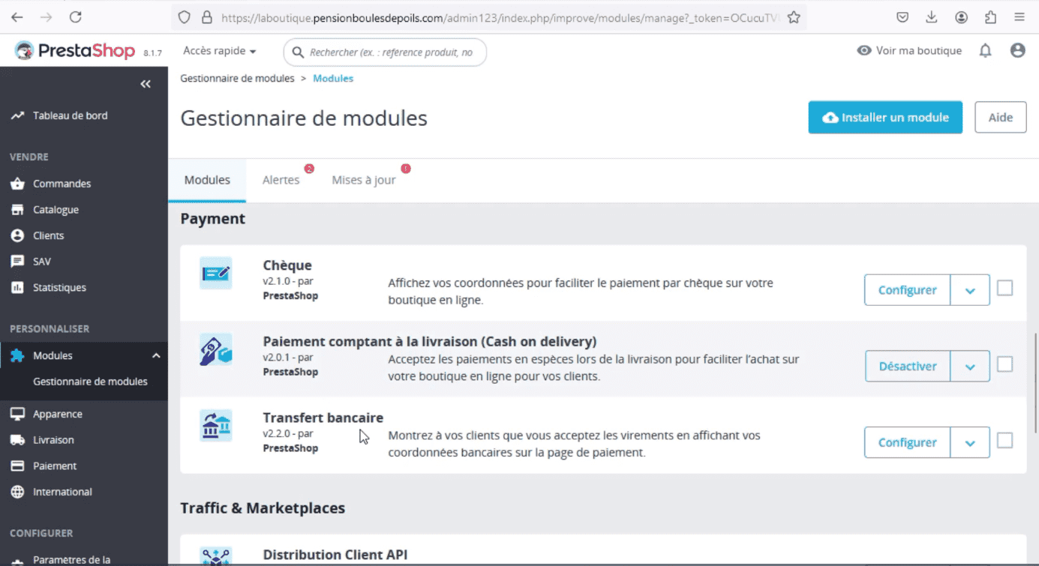This screenshot has height=566, width=1039.
Task: Click the Tableau de bord trend icon
Action: (17, 115)
